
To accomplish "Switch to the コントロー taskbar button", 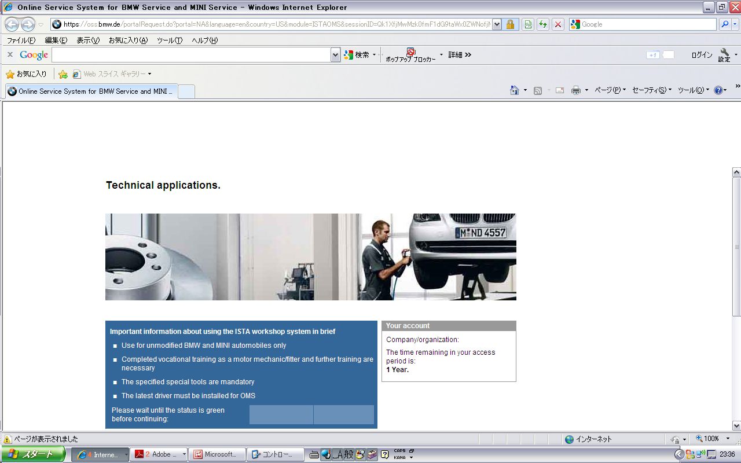I will click(x=276, y=454).
